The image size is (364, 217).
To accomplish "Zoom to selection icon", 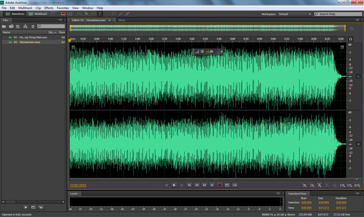I will tap(358, 185).
